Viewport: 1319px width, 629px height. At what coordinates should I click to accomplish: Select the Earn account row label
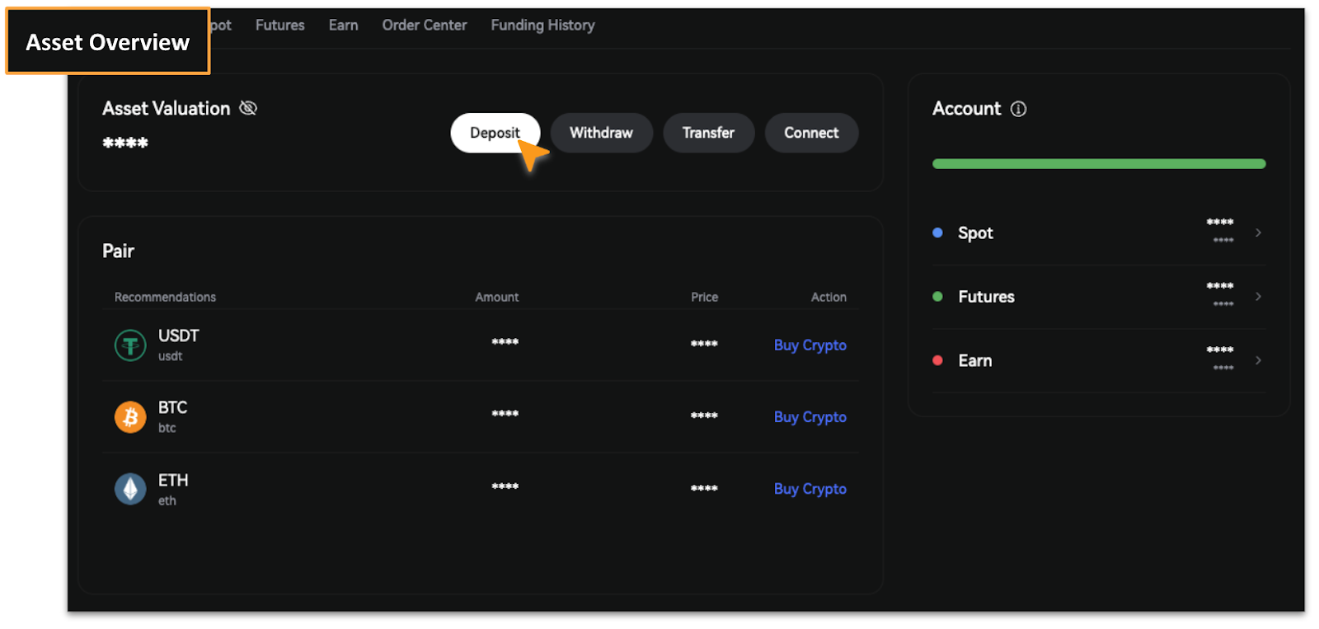974,361
